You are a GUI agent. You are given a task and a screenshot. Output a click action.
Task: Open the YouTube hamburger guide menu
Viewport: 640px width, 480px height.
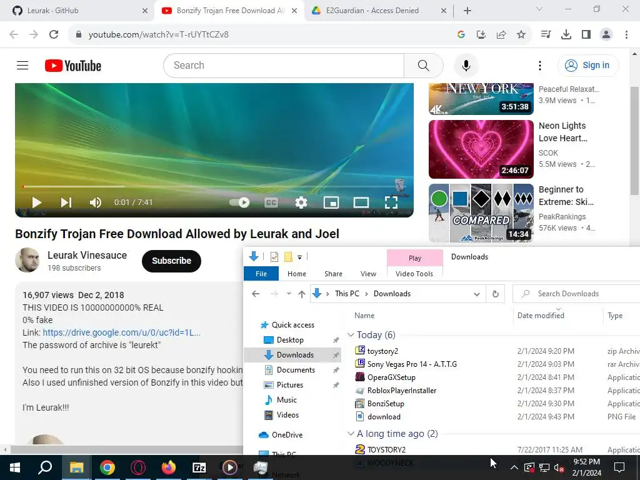pos(22,65)
